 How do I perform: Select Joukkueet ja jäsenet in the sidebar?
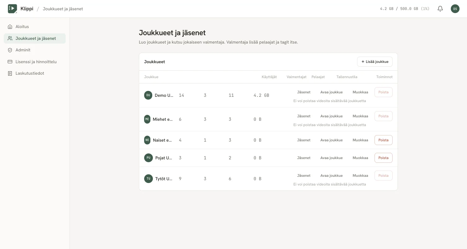click(x=35, y=38)
